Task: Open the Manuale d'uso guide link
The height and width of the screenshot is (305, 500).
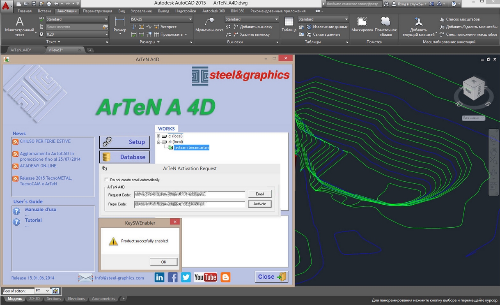Action: pyautogui.click(x=41, y=210)
